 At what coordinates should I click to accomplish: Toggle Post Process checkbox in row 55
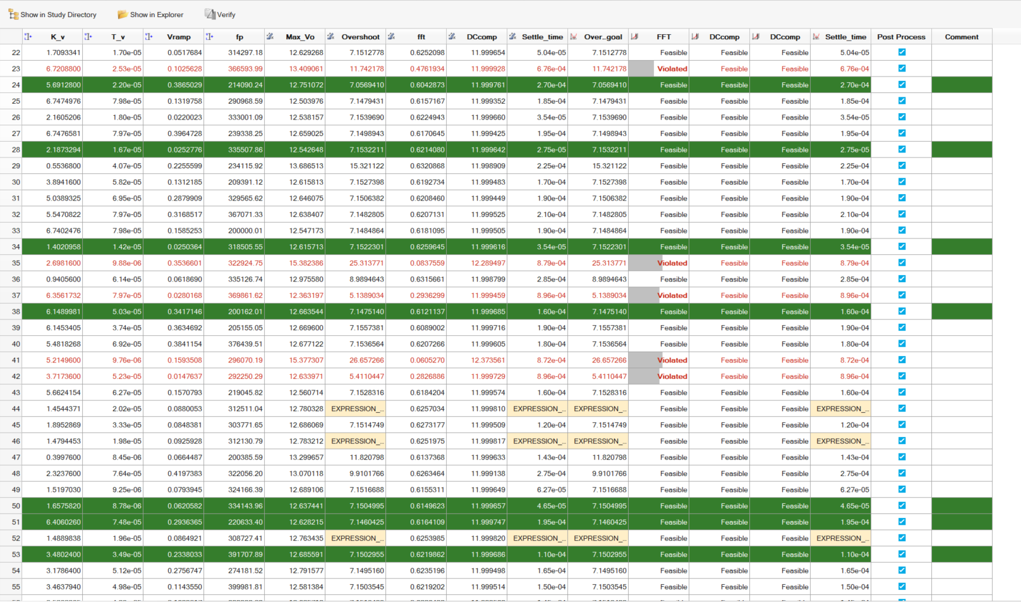[x=902, y=587]
